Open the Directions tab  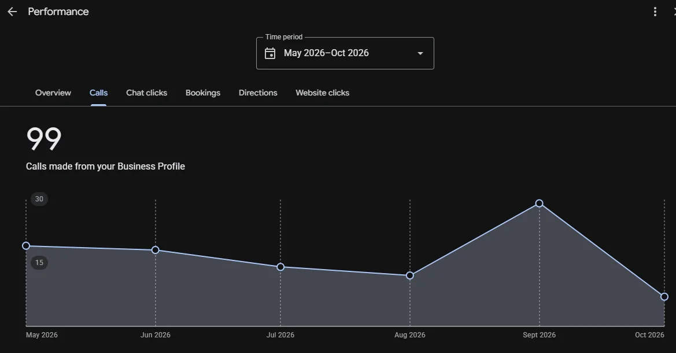click(x=258, y=93)
